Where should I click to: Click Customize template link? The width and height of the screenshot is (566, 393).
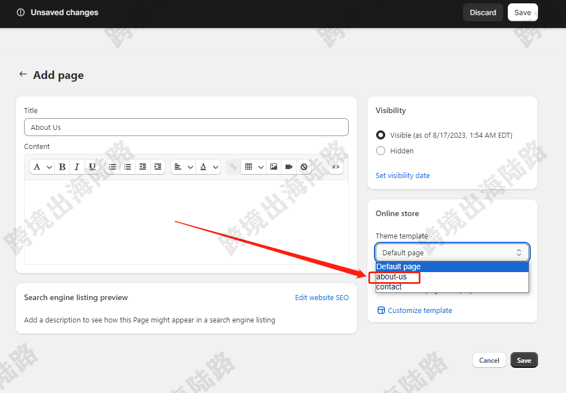click(420, 310)
